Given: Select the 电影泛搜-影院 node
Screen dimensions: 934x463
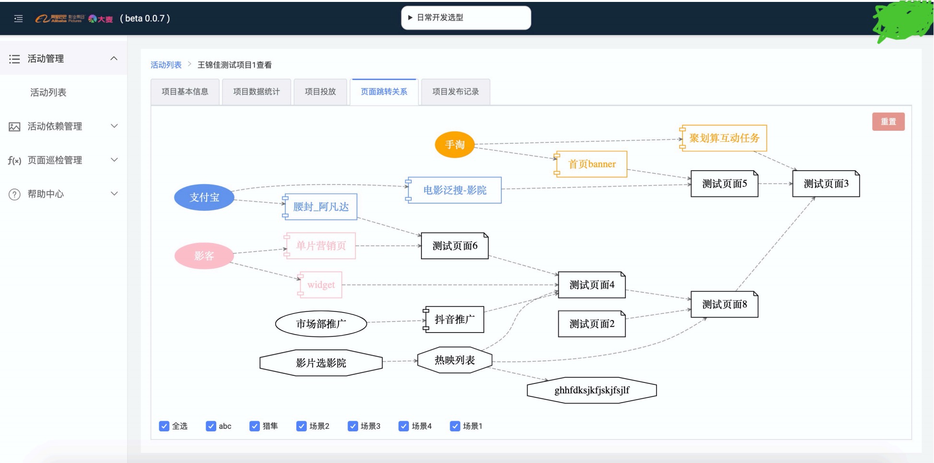Looking at the screenshot, I should coord(454,190).
